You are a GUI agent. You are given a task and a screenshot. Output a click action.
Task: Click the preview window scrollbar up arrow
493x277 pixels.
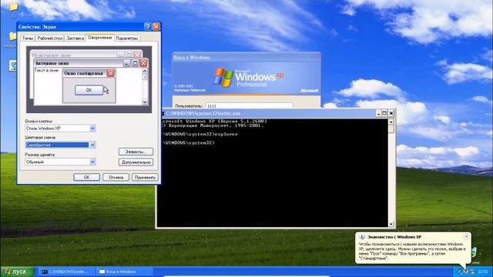pyautogui.click(x=145, y=71)
